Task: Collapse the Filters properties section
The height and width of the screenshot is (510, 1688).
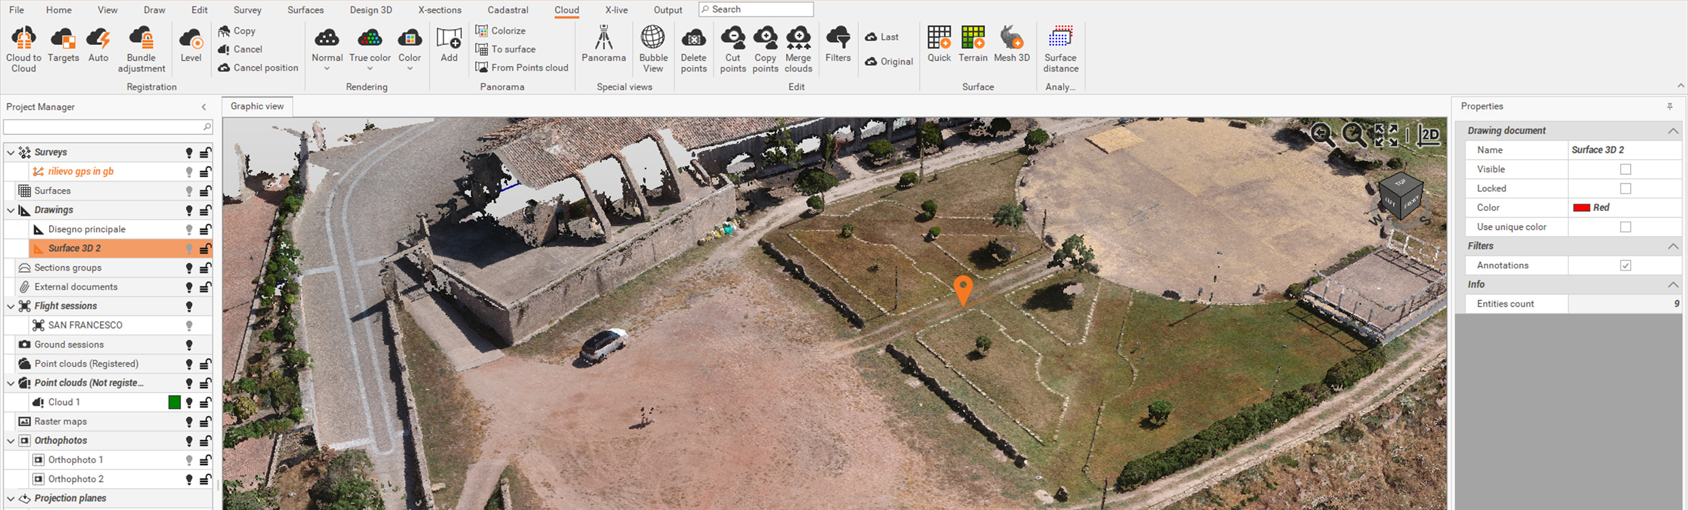Action: point(1672,246)
